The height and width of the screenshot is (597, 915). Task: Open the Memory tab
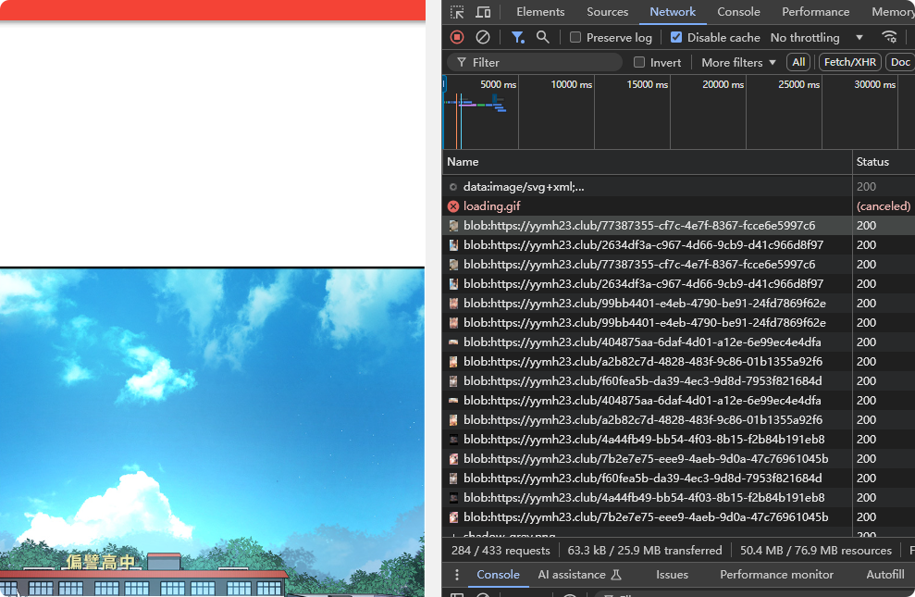point(892,12)
